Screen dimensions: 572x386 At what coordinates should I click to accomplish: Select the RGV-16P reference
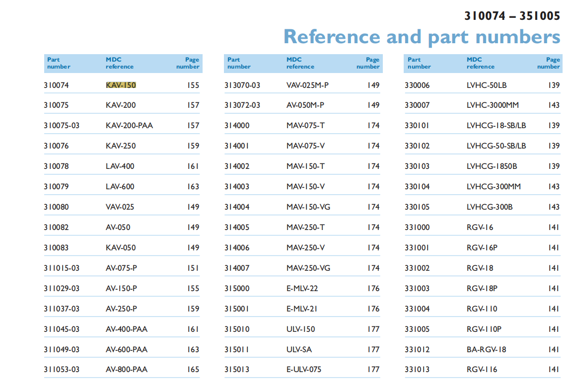click(x=482, y=248)
